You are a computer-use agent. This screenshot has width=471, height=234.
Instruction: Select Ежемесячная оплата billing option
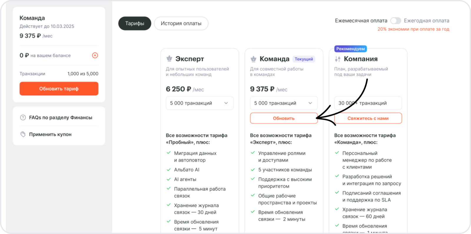(361, 21)
